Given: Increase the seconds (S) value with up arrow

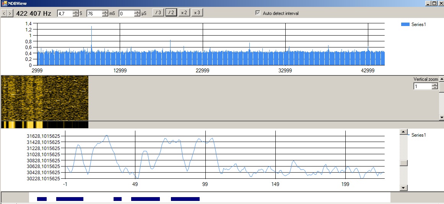Looking at the screenshot, I should tap(76, 11).
